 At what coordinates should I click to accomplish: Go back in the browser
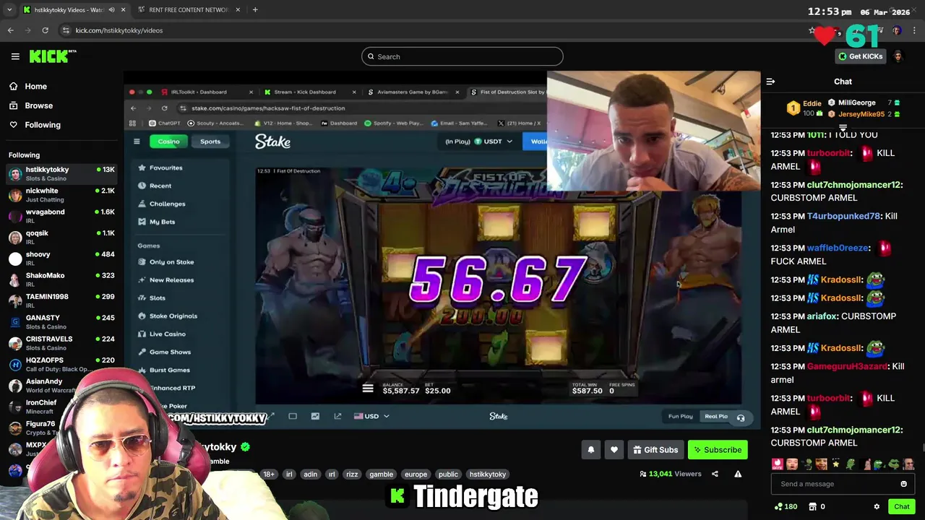[x=11, y=30]
